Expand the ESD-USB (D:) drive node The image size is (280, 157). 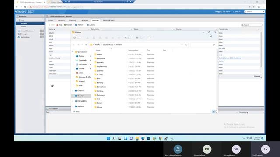(73, 101)
